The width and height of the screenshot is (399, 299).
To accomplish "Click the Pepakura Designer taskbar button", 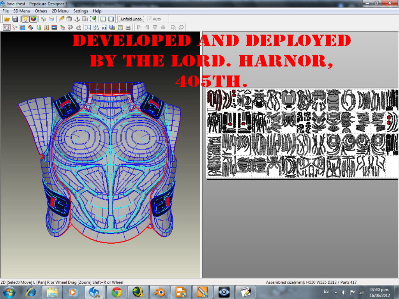I will (95, 292).
